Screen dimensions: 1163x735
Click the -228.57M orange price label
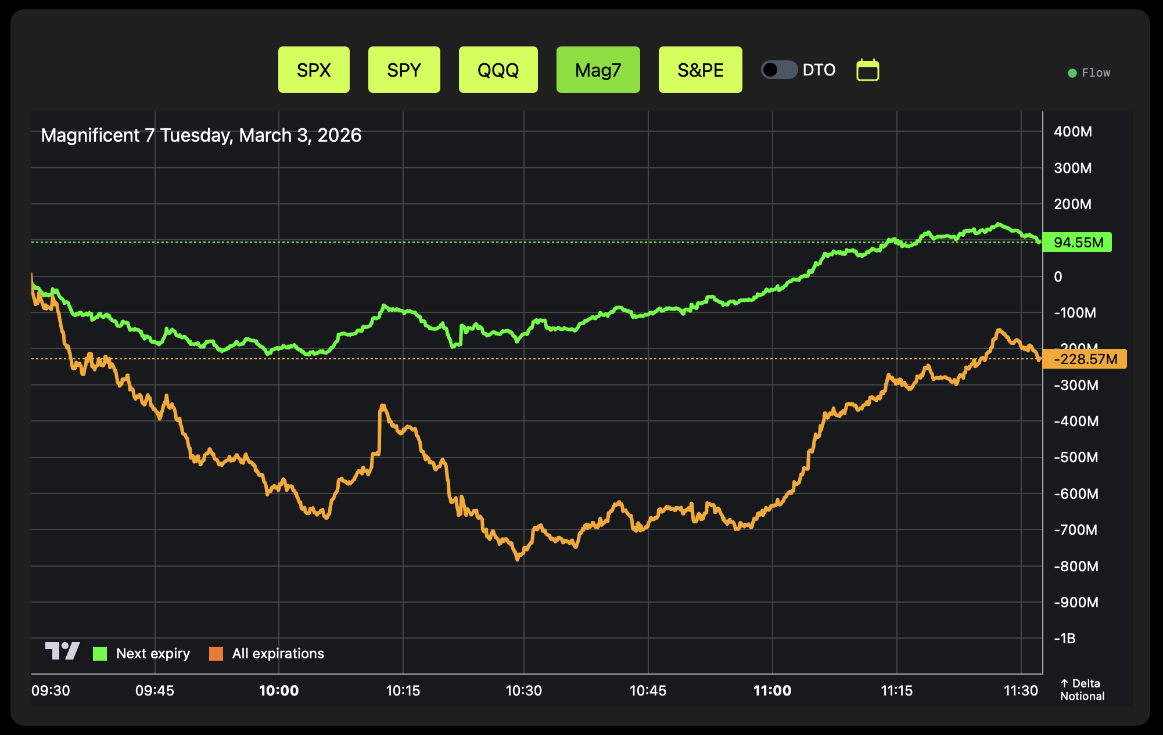(1085, 359)
